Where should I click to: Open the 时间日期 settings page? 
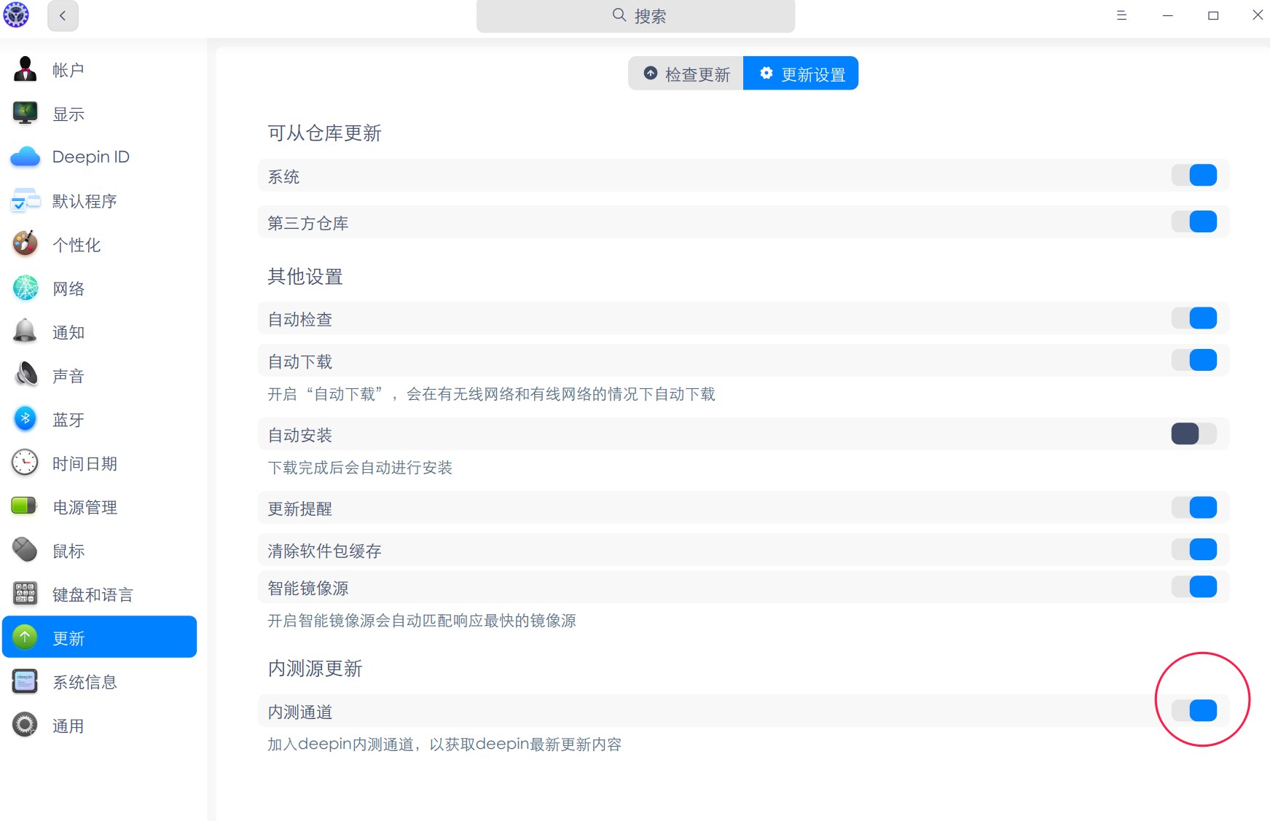click(100, 463)
